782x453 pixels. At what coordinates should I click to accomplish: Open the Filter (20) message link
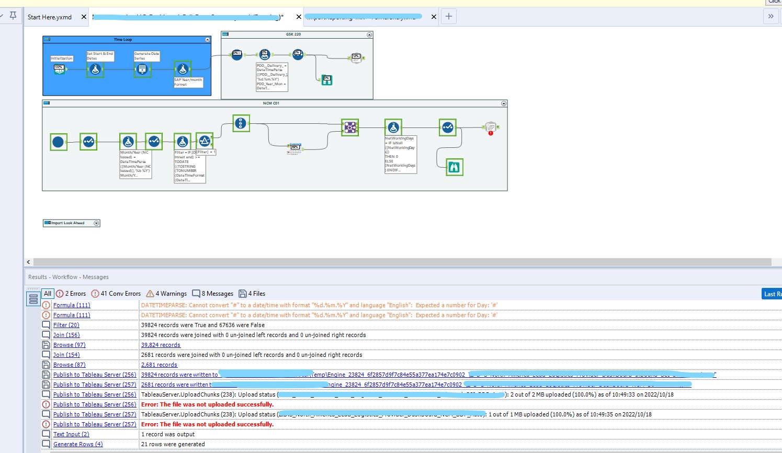coord(66,325)
